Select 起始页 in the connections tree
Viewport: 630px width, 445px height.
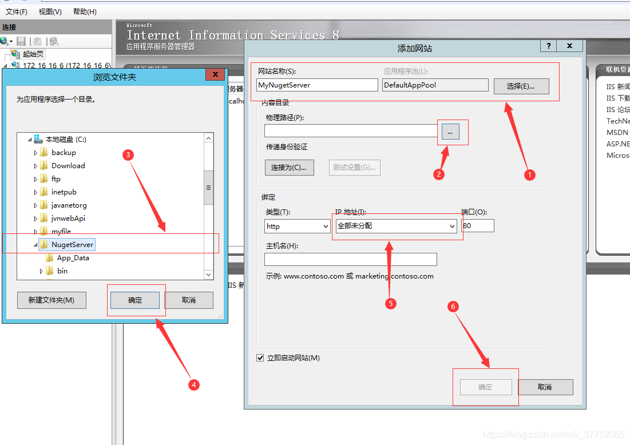point(33,54)
